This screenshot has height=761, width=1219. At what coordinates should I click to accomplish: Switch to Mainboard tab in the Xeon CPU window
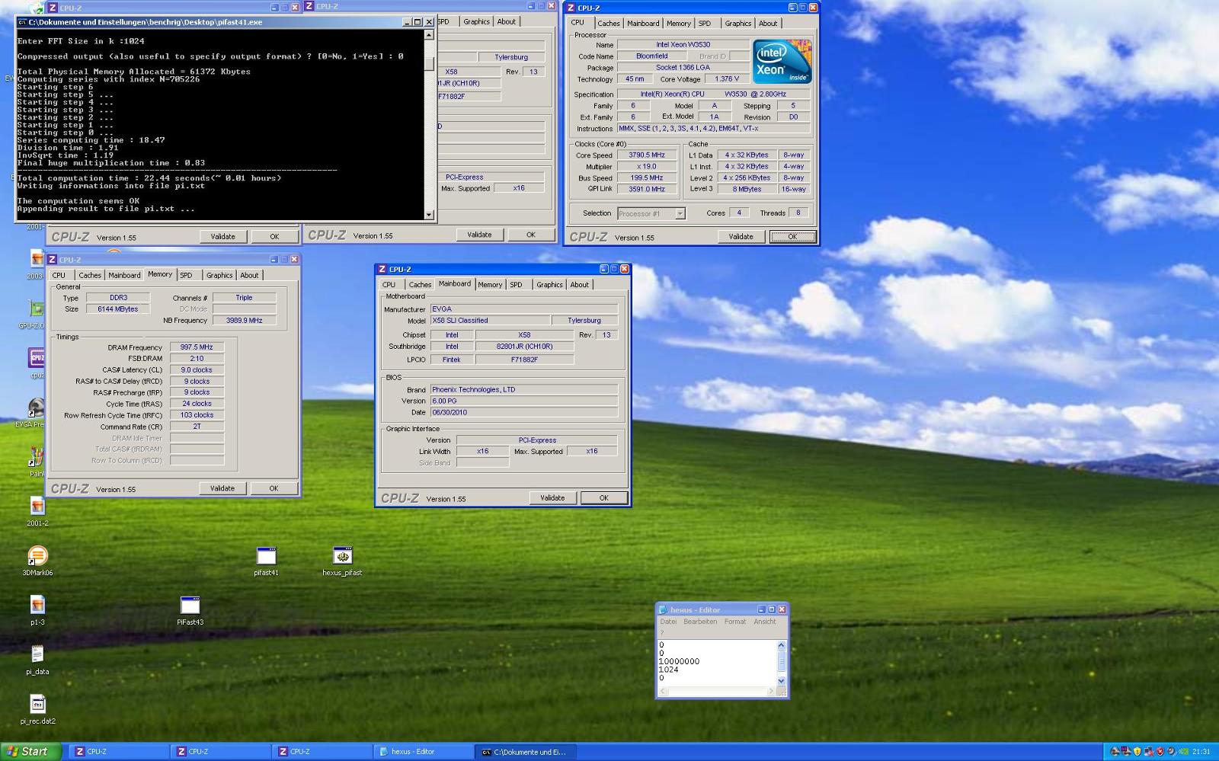click(x=643, y=24)
